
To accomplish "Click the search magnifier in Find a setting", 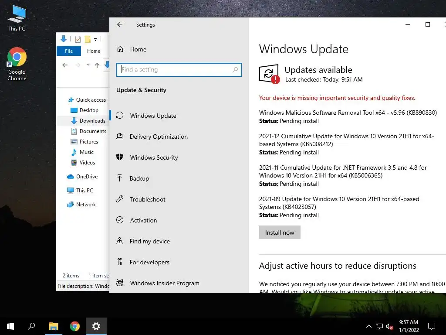I will pyautogui.click(x=235, y=69).
